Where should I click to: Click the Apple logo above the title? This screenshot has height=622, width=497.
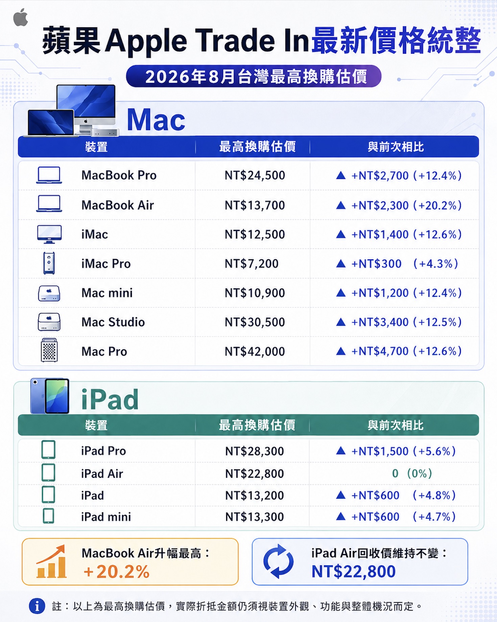[x=21, y=18]
